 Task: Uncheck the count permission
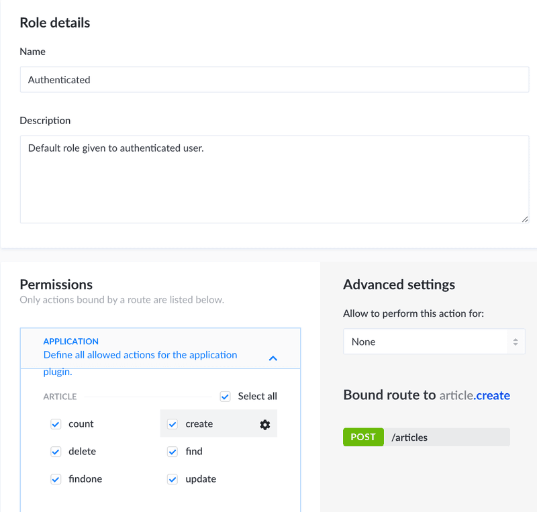[x=56, y=424]
